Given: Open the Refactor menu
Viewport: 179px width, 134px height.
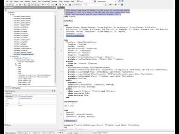Looking at the screenshot, I should tap(27, 1).
